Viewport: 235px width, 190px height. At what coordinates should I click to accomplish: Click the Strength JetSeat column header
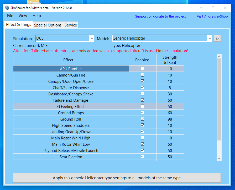[170, 60]
